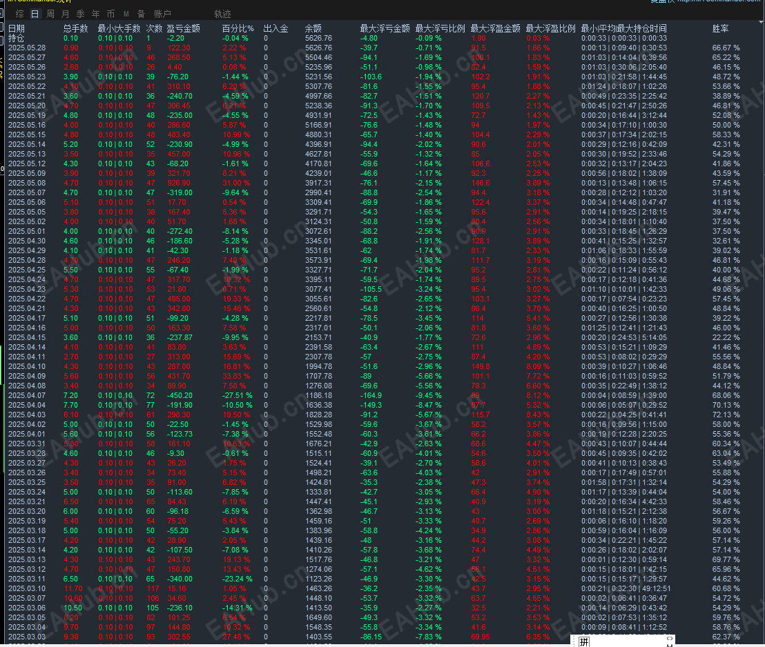This screenshot has height=647, width=765.
Task: Click the 盈亏金额 column header
Action: point(184,28)
